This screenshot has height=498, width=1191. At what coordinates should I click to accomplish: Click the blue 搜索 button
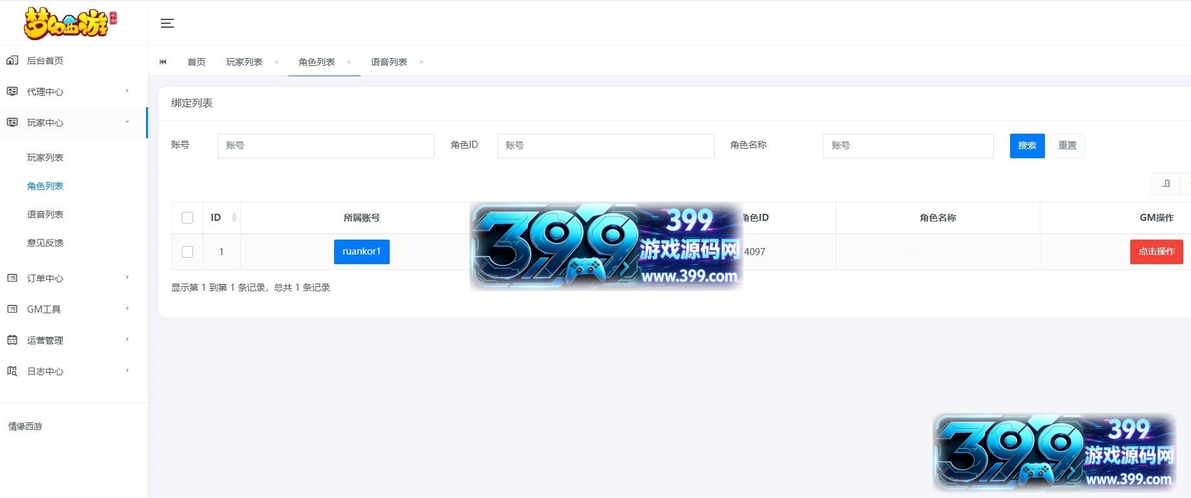1028,146
